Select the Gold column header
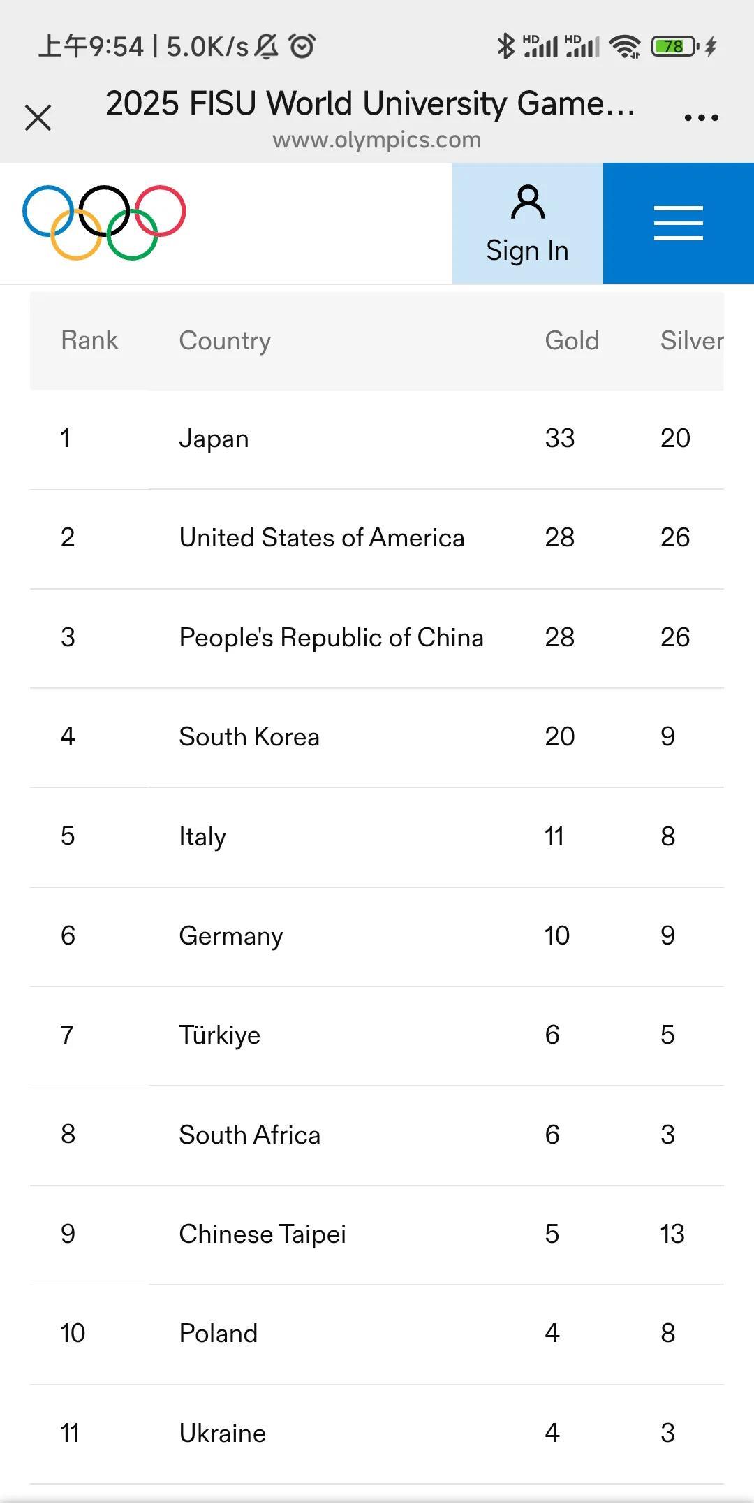The width and height of the screenshot is (754, 1509). pyautogui.click(x=572, y=340)
